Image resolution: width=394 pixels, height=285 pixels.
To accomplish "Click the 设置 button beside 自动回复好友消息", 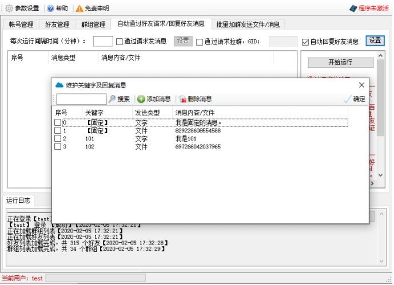I will (x=375, y=41).
